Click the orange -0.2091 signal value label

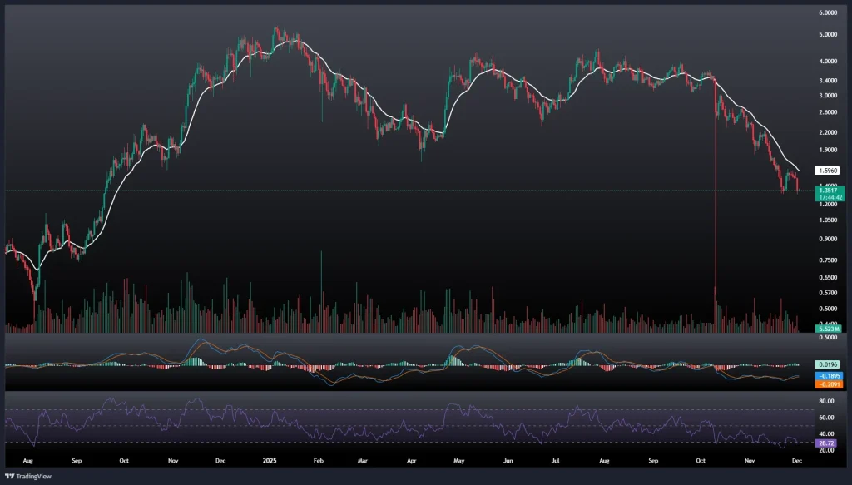point(827,384)
